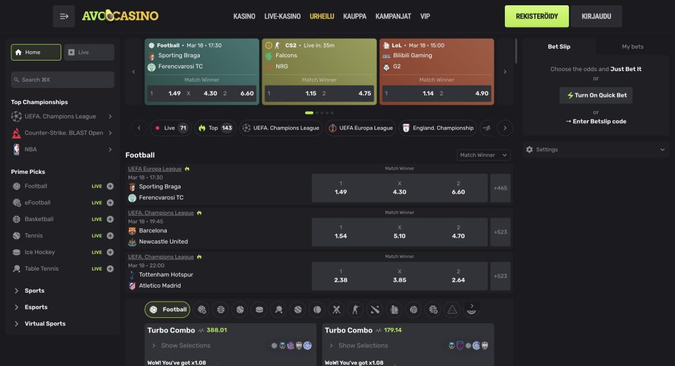This screenshot has width=675, height=366.
Task: Click the next arrow in the sport icons row
Action: click(x=472, y=306)
